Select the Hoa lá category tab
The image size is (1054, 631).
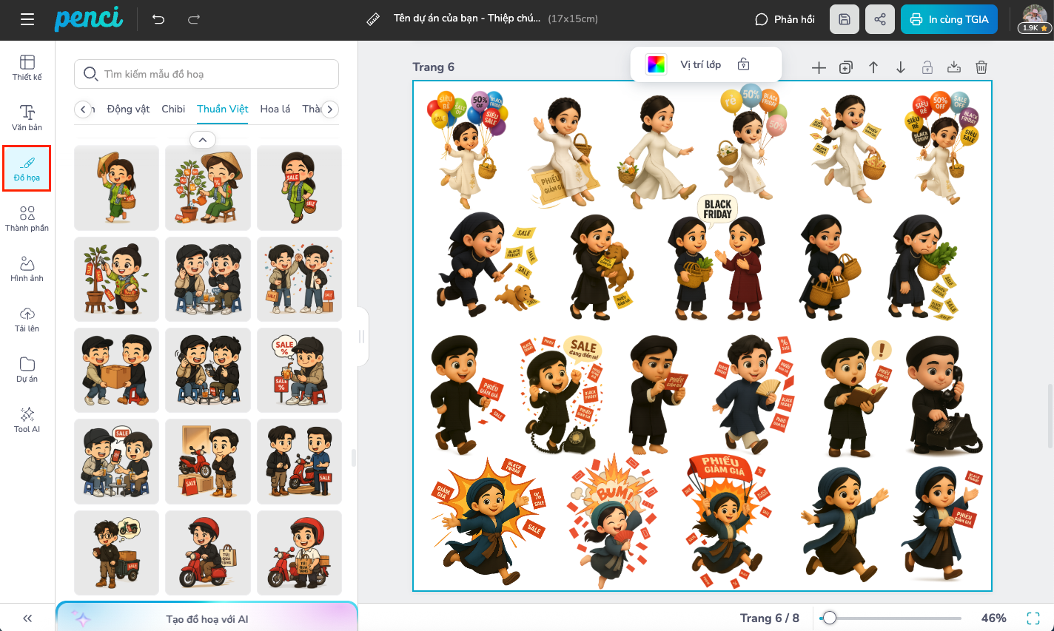[275, 109]
